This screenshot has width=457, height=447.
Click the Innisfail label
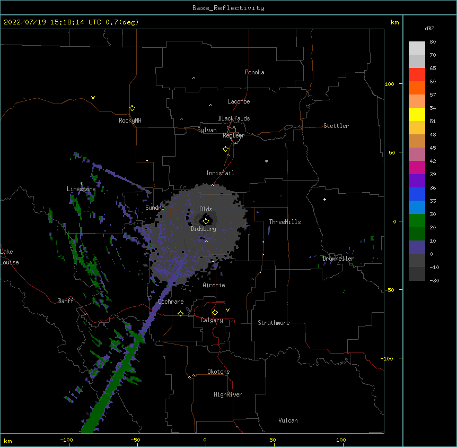coord(220,173)
